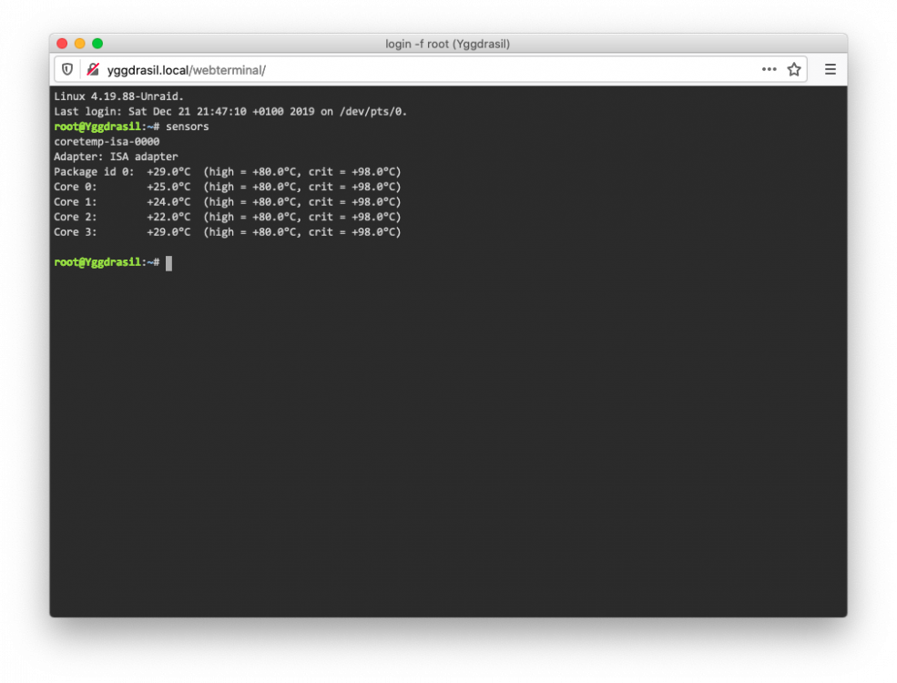The width and height of the screenshot is (897, 683).
Task: Open the page actions three-dot menu
Action: pyautogui.click(x=769, y=69)
